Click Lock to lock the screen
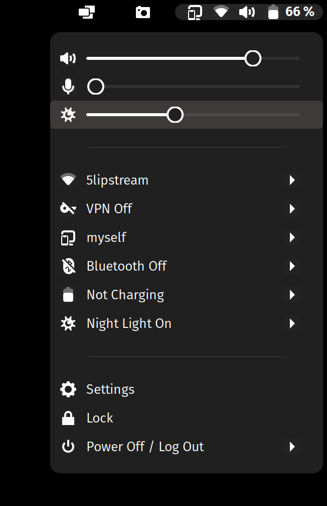 [x=99, y=417]
